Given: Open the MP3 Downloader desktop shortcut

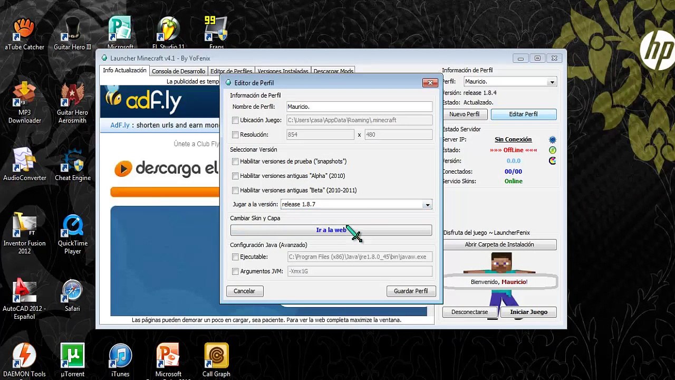Looking at the screenshot, I should point(24,103).
